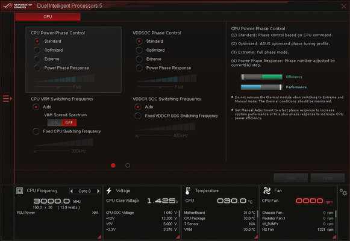This screenshot has height=241, width=350.
Task: Turn VRM Spread Spectrum ON
Action: click(55, 122)
